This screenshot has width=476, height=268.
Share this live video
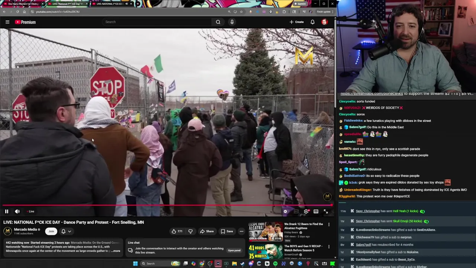pyautogui.click(x=207, y=231)
